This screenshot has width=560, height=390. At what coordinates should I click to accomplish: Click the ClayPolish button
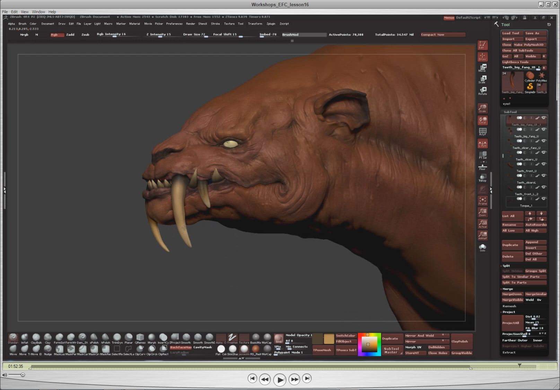(462, 341)
